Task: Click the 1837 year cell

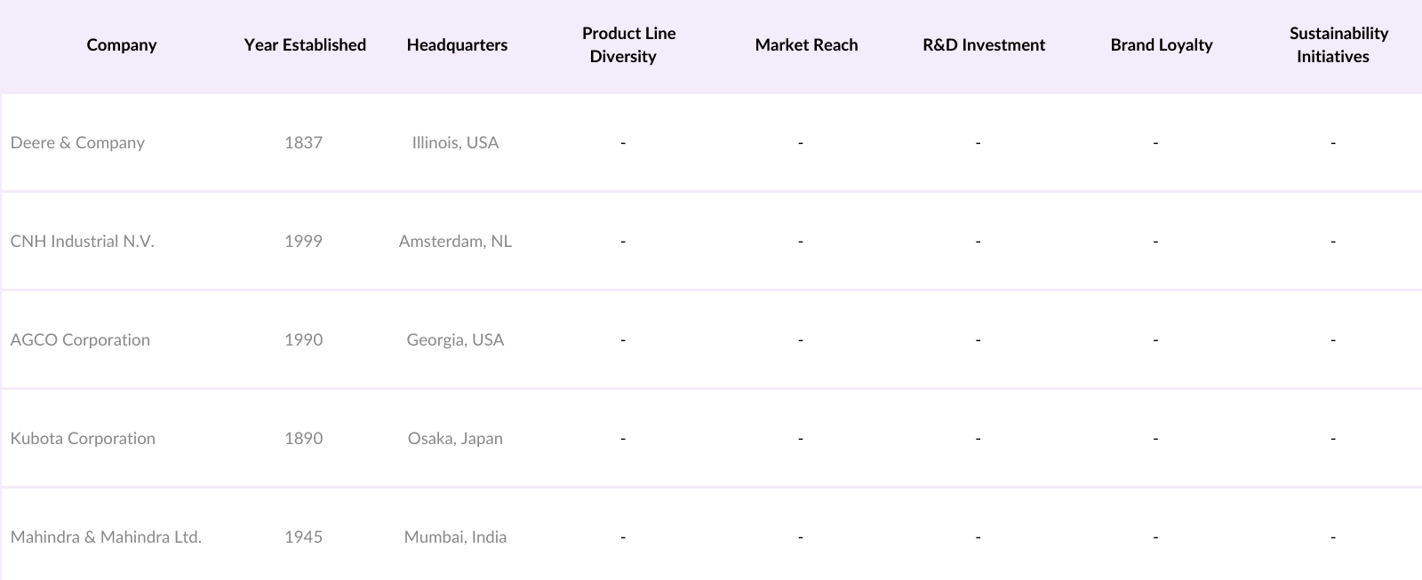Action: click(303, 143)
